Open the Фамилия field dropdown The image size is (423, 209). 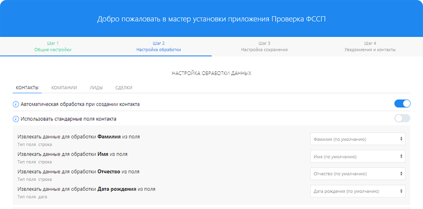point(357,139)
